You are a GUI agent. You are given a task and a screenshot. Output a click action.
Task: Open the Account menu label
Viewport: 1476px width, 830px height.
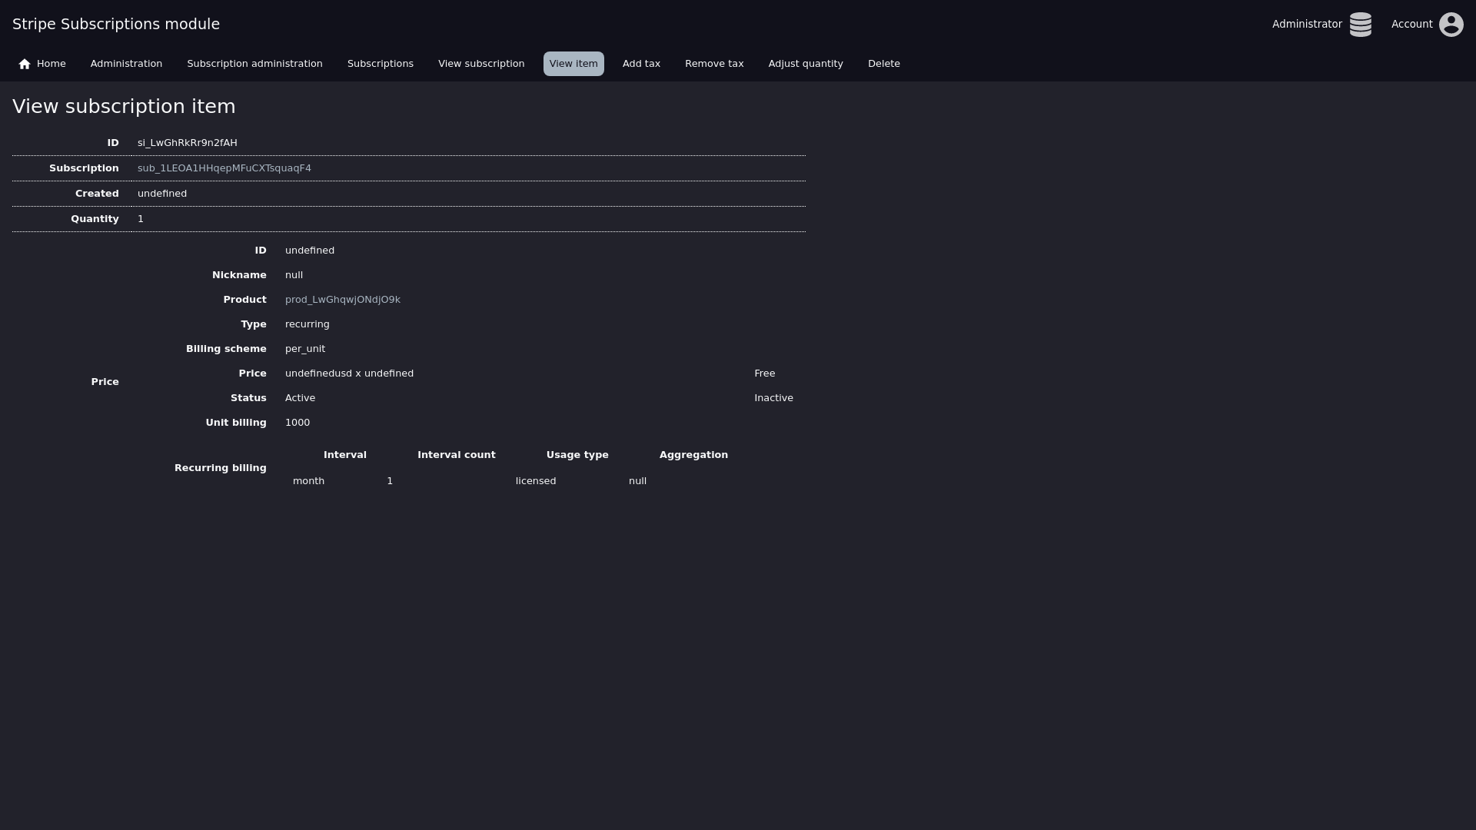tap(1411, 25)
